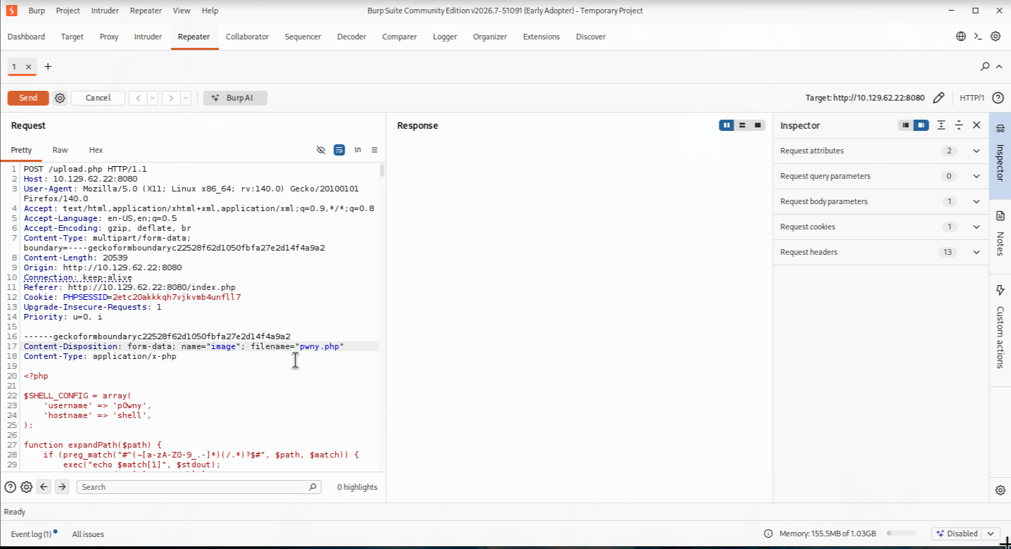Expand all Inspector sections

click(941, 125)
